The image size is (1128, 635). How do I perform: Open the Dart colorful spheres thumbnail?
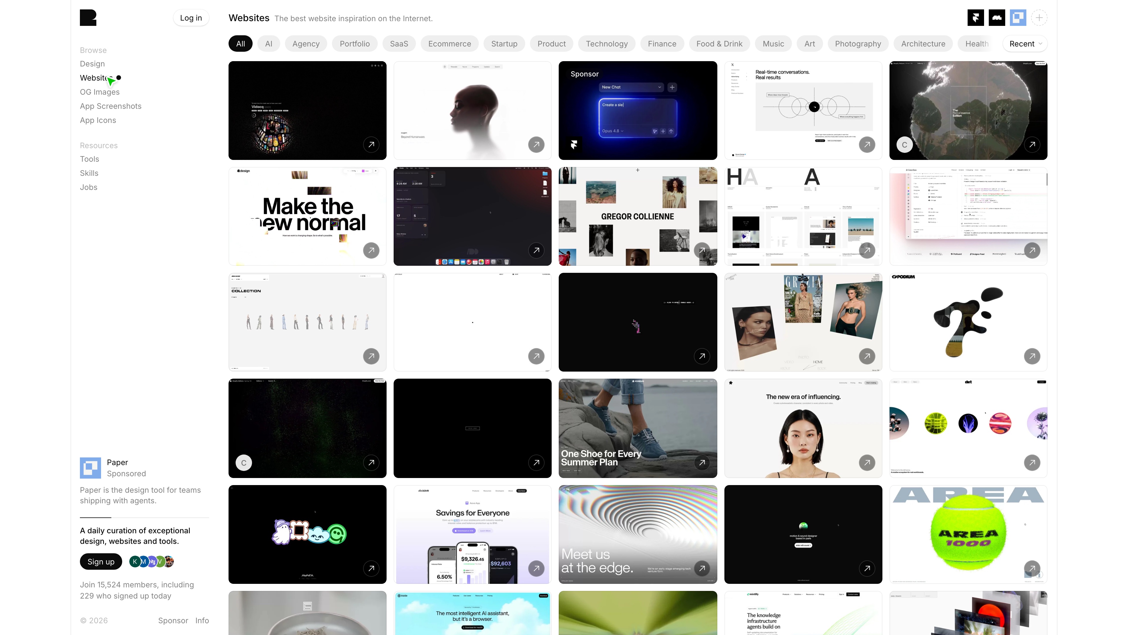point(968,428)
